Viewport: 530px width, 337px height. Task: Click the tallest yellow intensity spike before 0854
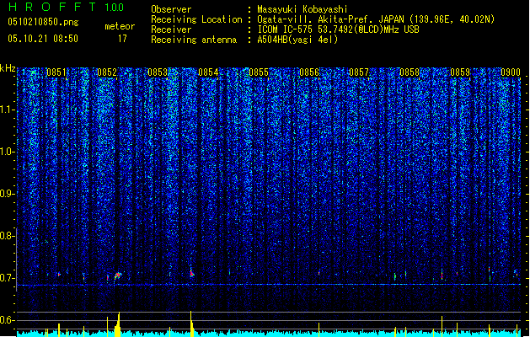click(x=191, y=324)
